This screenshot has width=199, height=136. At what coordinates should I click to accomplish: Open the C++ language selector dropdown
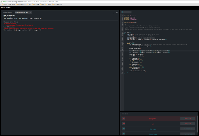126,12
